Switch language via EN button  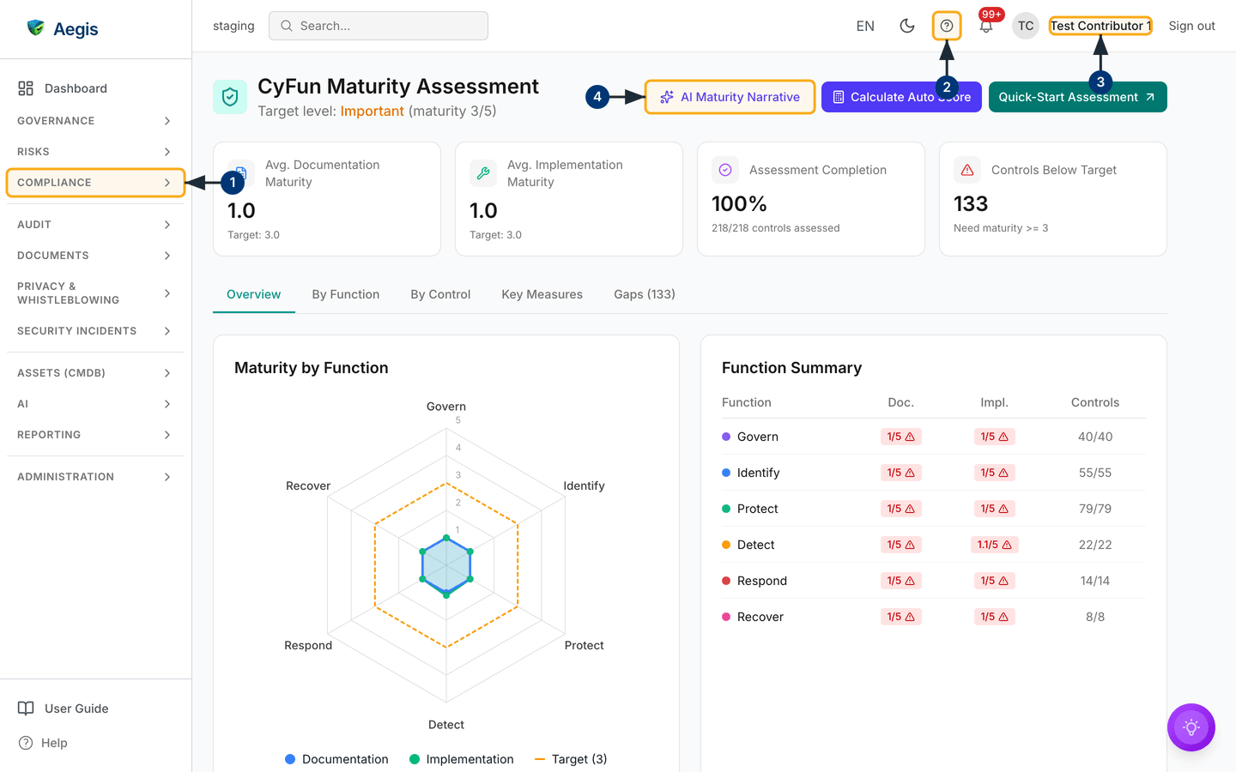tap(865, 26)
